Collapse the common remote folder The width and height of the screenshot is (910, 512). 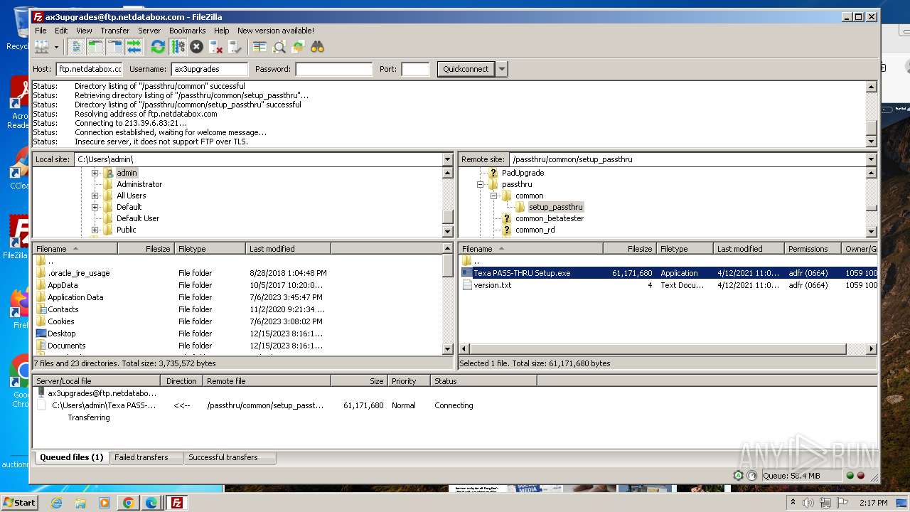[x=493, y=196]
